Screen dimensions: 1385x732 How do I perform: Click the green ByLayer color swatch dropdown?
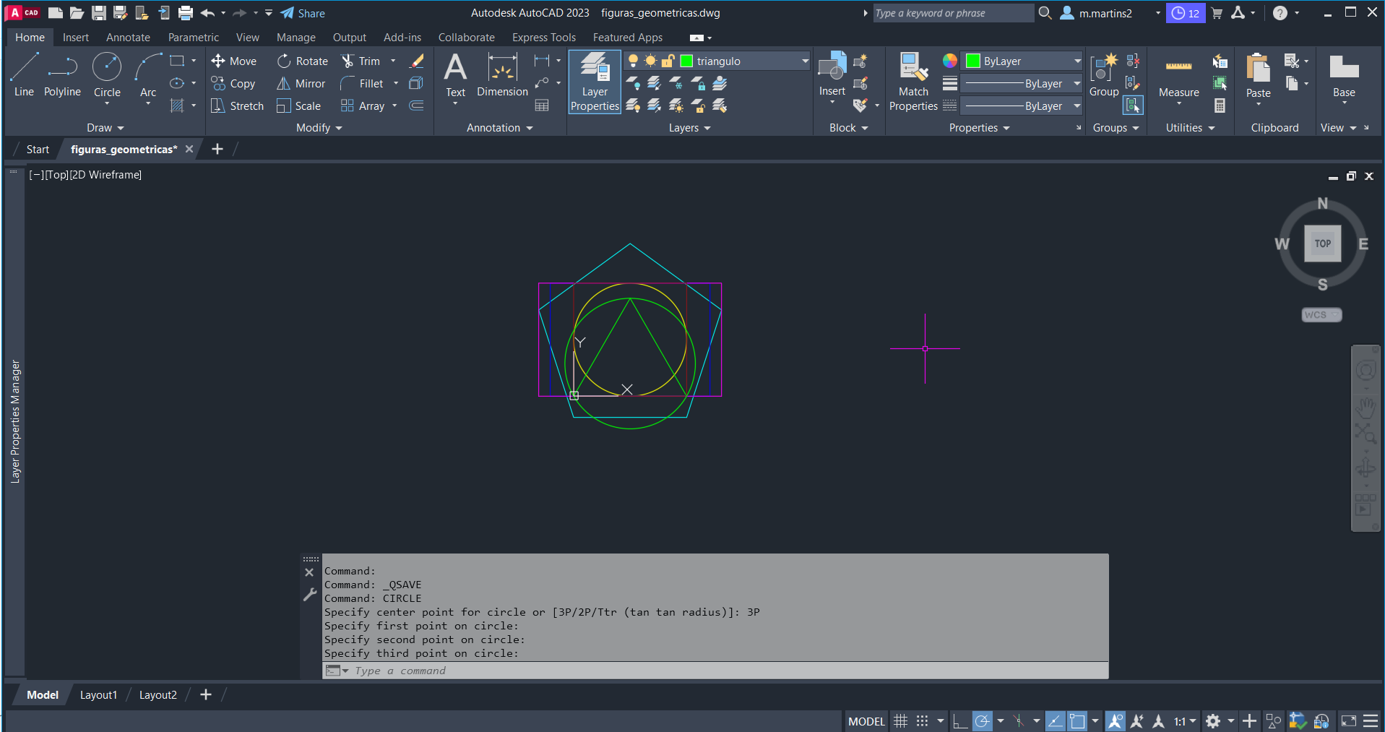(1023, 61)
